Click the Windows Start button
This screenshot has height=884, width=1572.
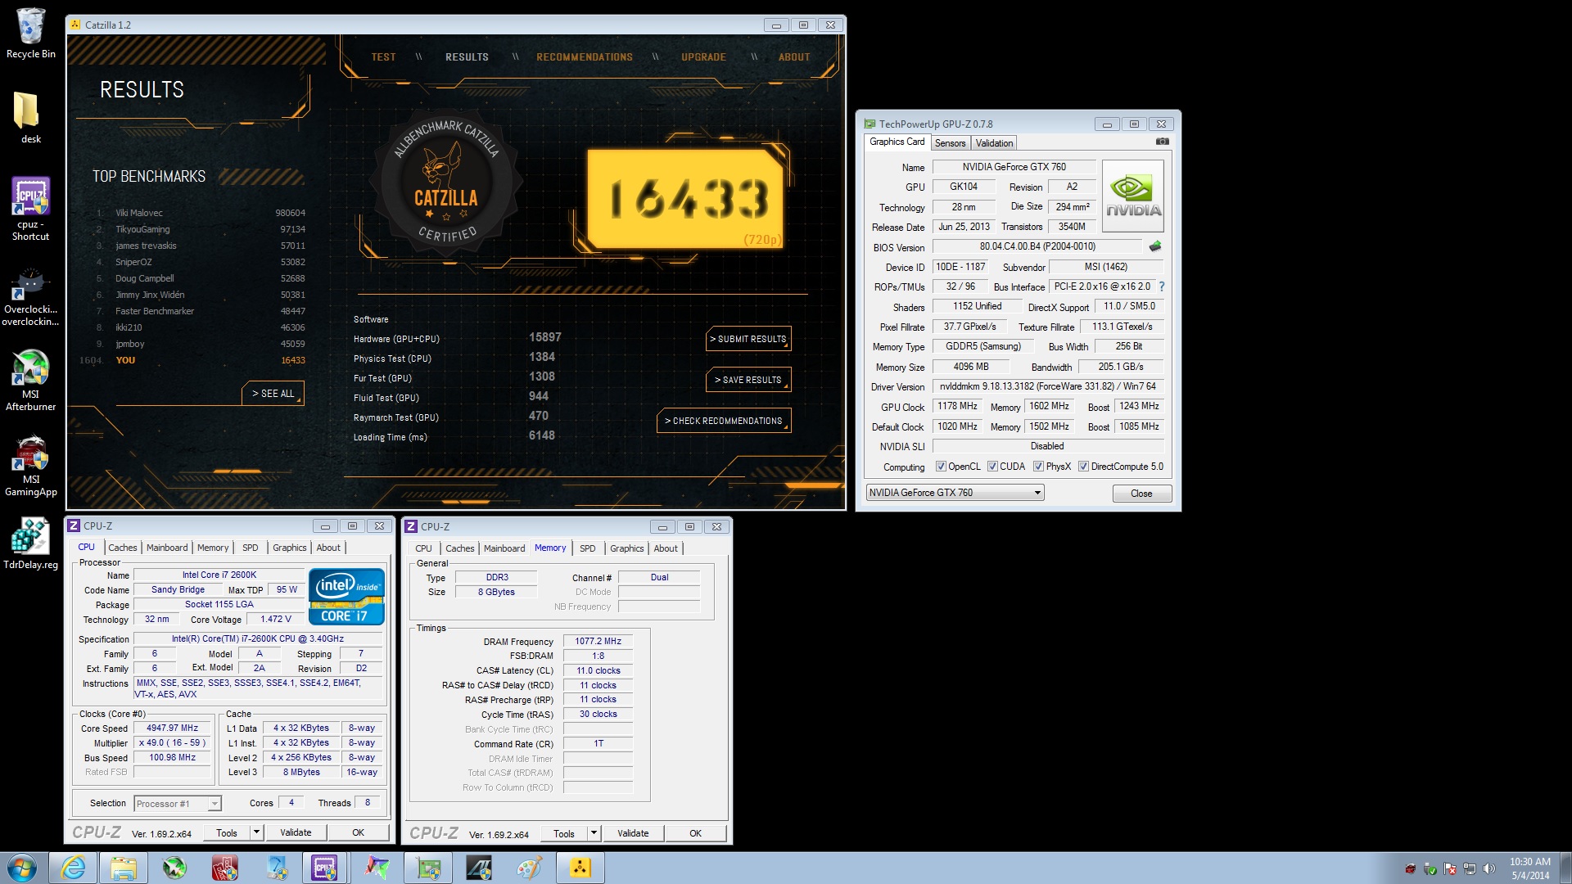(x=22, y=868)
